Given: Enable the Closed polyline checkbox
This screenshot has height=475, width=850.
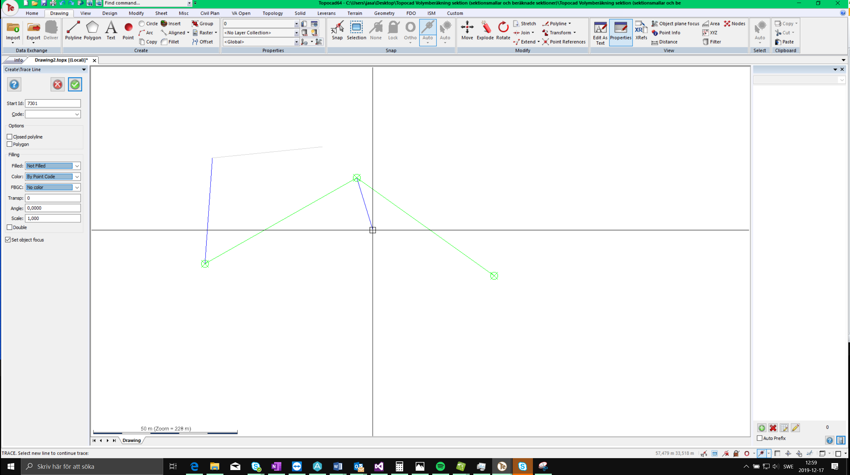Looking at the screenshot, I should (10, 137).
